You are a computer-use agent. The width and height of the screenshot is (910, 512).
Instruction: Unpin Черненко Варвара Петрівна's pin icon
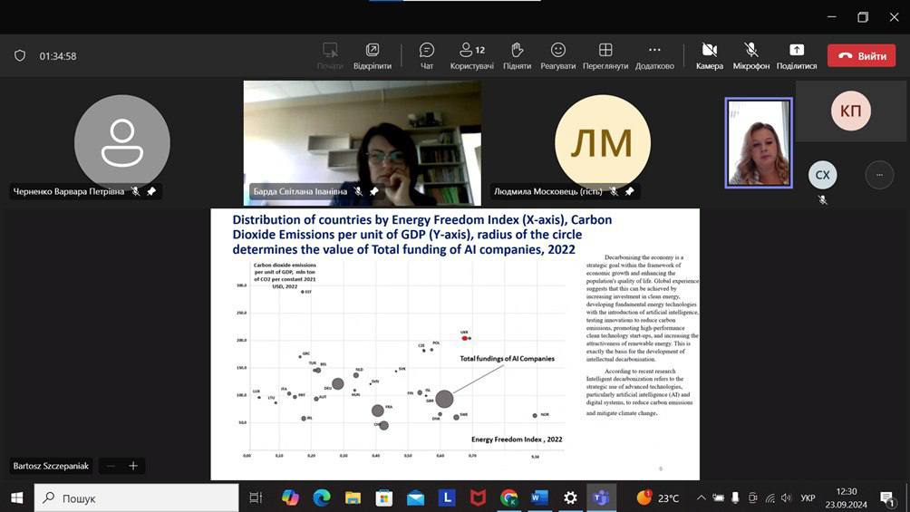(x=151, y=191)
